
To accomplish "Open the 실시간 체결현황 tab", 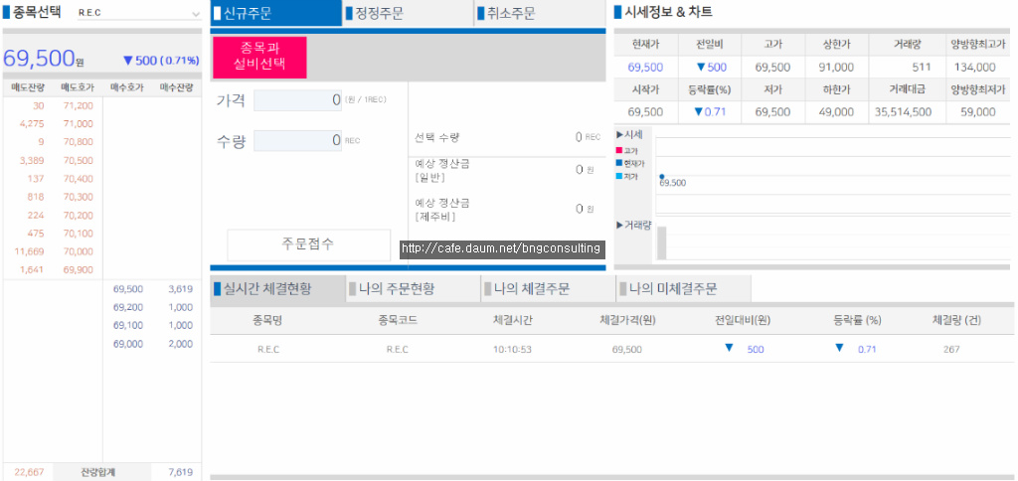I will point(277,289).
